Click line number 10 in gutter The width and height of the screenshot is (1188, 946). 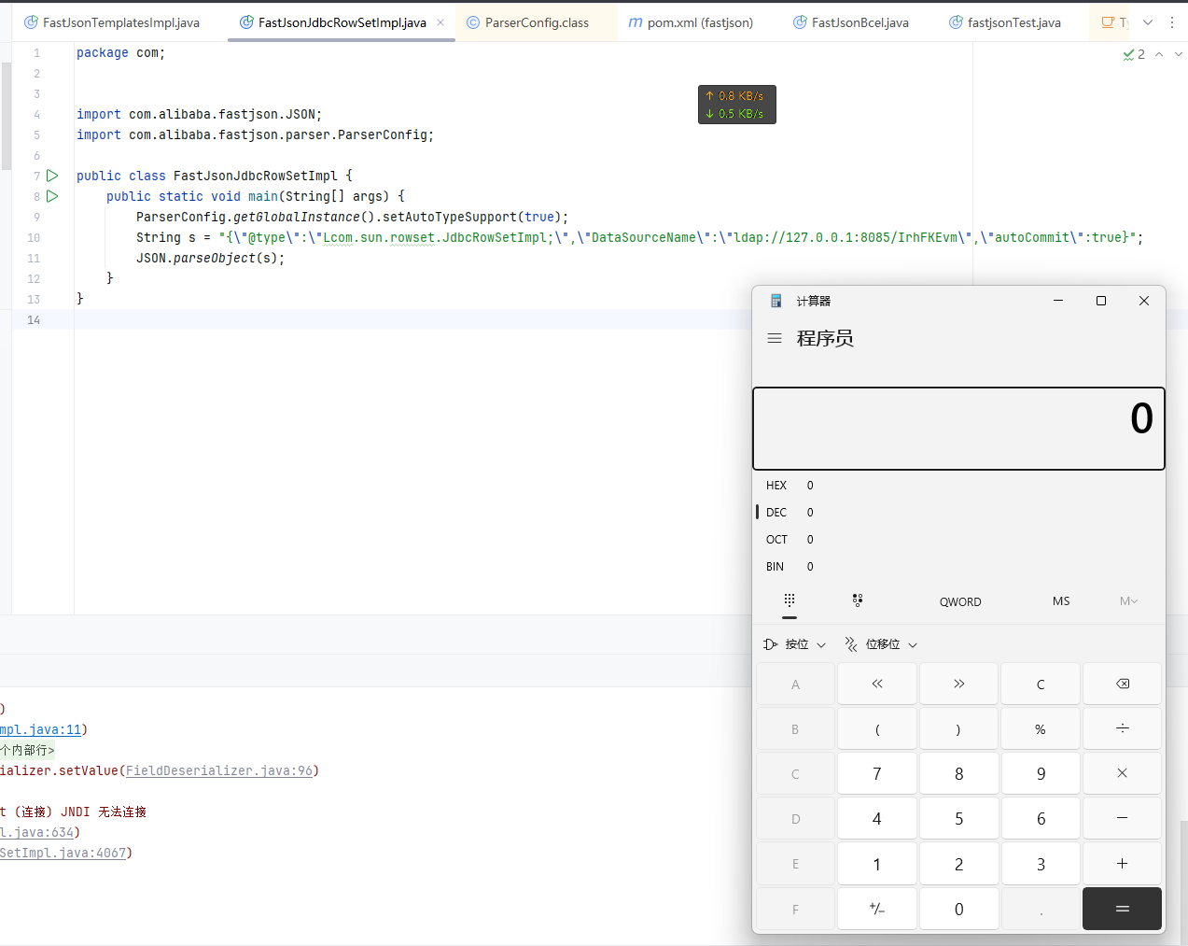pyautogui.click(x=34, y=237)
